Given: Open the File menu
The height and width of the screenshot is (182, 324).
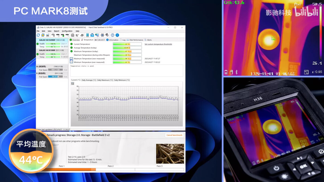Looking at the screenshot, I should [x=38, y=31].
